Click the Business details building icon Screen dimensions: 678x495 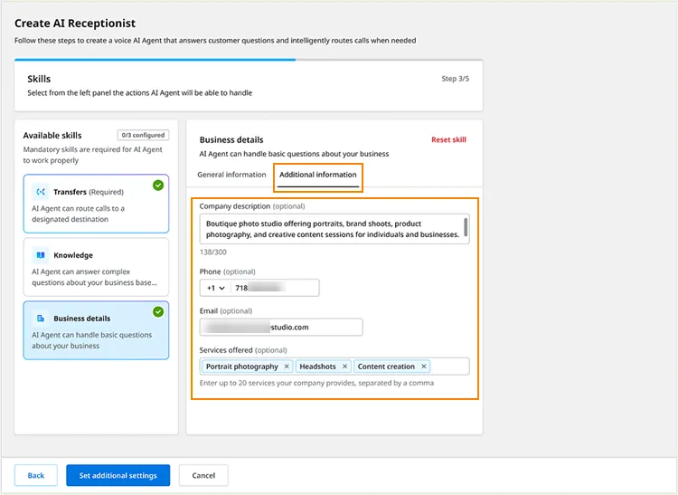pyautogui.click(x=41, y=319)
